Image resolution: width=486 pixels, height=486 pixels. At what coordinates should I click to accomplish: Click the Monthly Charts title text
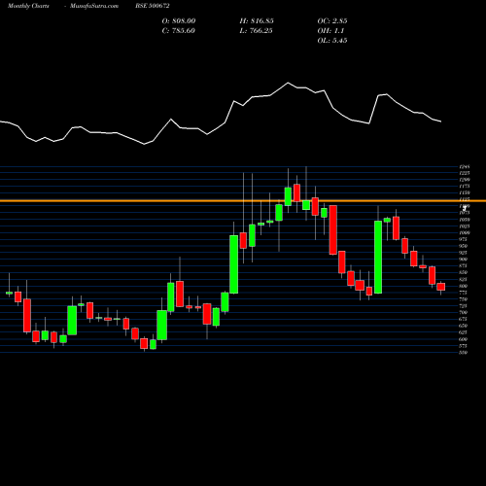click(28, 6)
